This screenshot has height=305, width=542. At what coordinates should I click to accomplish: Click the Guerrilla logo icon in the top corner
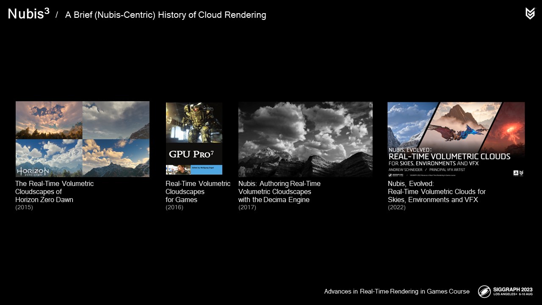(x=530, y=14)
